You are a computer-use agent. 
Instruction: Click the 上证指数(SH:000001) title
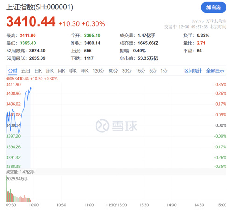pyautogui.click(x=40, y=7)
